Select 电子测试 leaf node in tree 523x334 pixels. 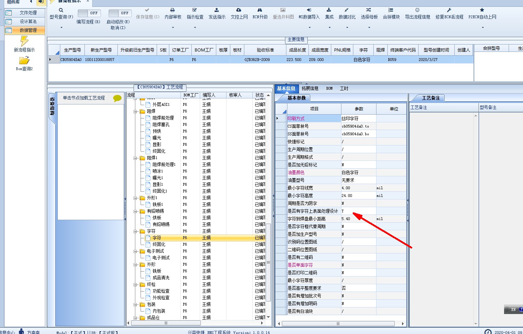tap(161, 258)
